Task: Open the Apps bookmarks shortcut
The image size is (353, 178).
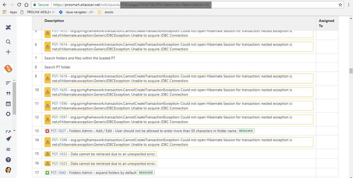Action: [10, 12]
